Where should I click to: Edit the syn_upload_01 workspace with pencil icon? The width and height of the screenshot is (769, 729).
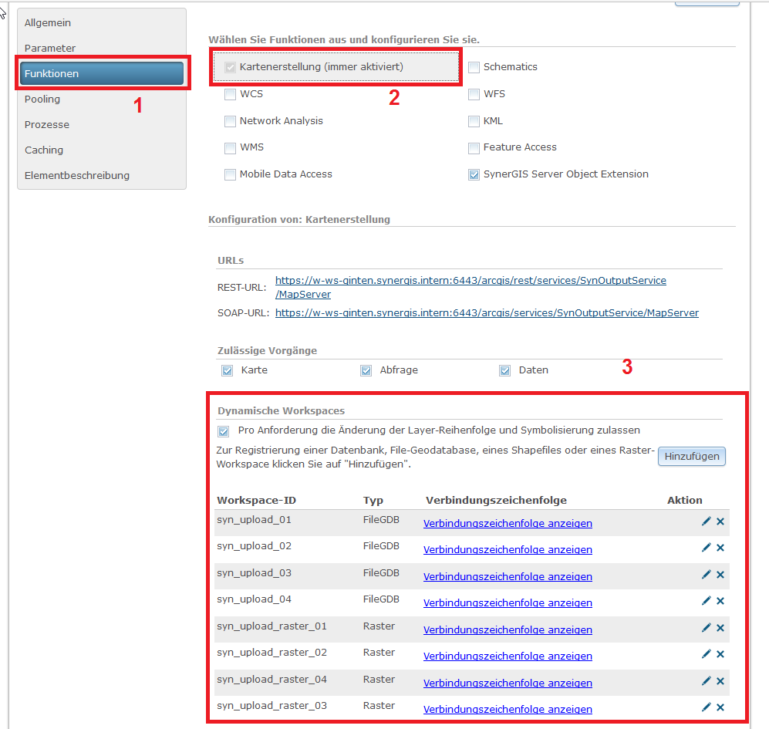click(x=706, y=521)
